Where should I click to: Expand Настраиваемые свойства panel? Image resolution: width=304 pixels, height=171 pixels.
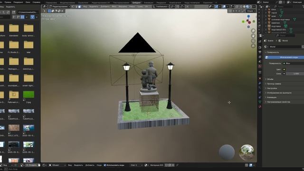pos(278,102)
